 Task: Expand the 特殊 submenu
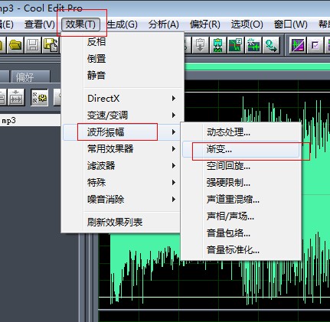click(122, 183)
